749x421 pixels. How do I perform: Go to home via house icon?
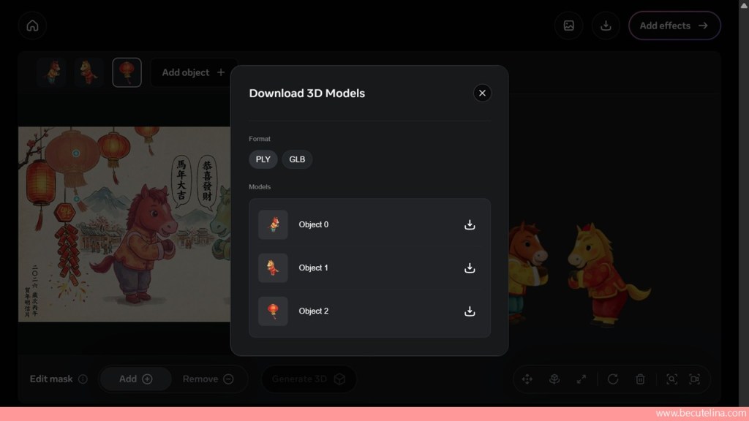[32, 26]
